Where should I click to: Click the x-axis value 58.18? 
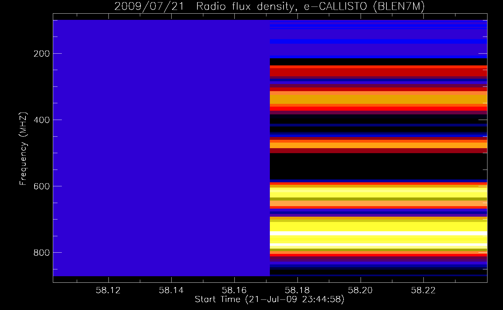(298, 290)
